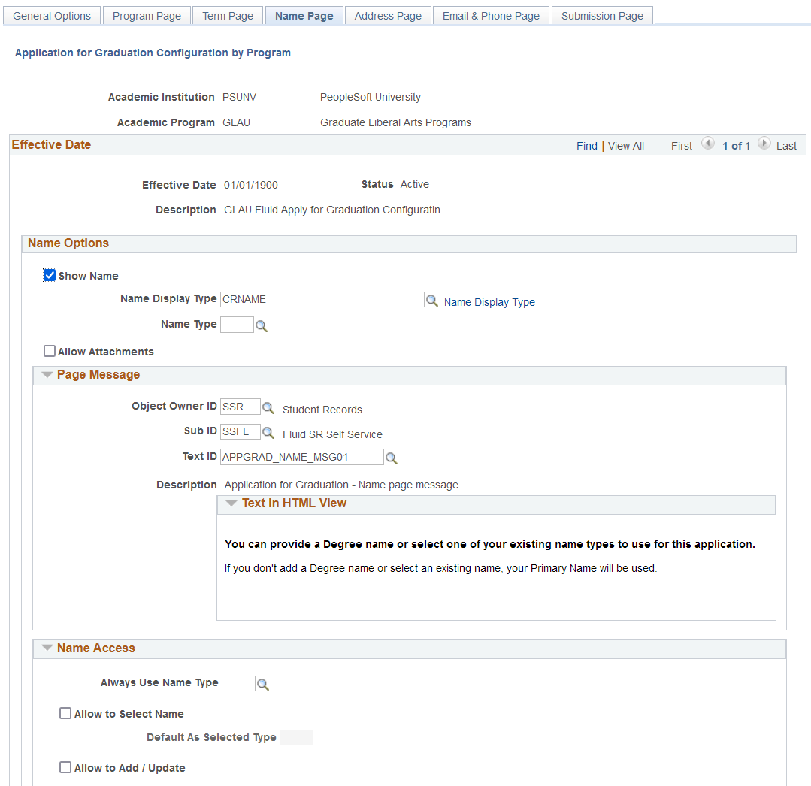811x786 pixels.
Task: Open the Always Use Name Type lookup magnifier
Action: pos(263,685)
